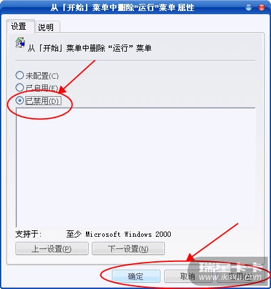This screenshot has height=289, width=271.
Task: Click the 从「开始」菜单中删除"运行"菜单 heading text
Action: click(x=89, y=48)
